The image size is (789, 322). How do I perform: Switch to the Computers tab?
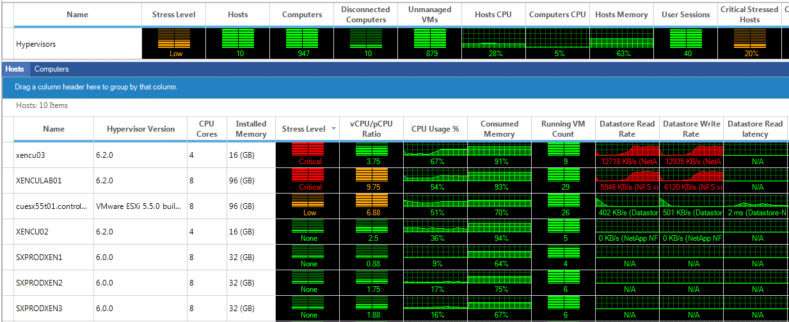tap(51, 69)
